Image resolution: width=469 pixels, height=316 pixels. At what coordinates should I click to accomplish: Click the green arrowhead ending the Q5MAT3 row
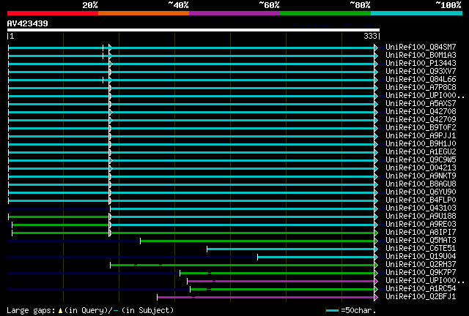tap(376, 241)
